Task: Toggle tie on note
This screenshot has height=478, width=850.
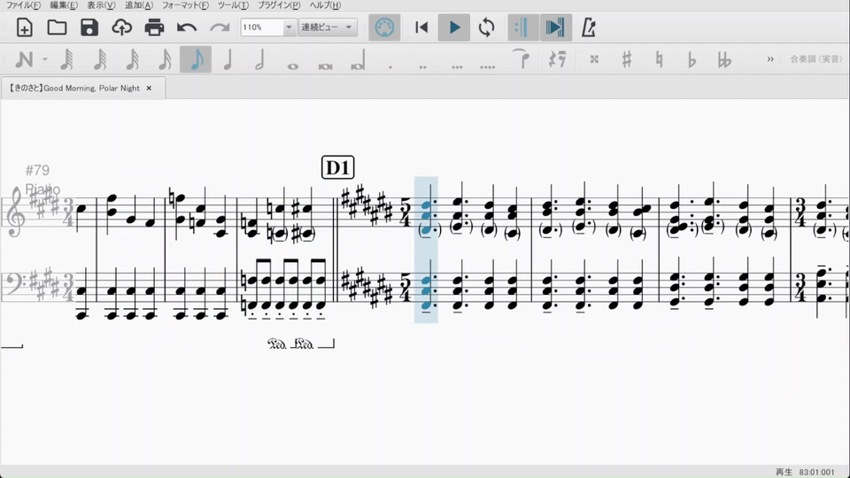Action: [x=521, y=58]
